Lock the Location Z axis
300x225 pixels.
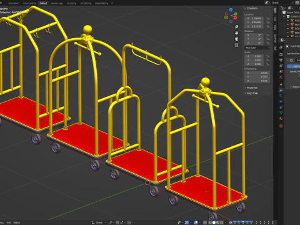(268, 26)
